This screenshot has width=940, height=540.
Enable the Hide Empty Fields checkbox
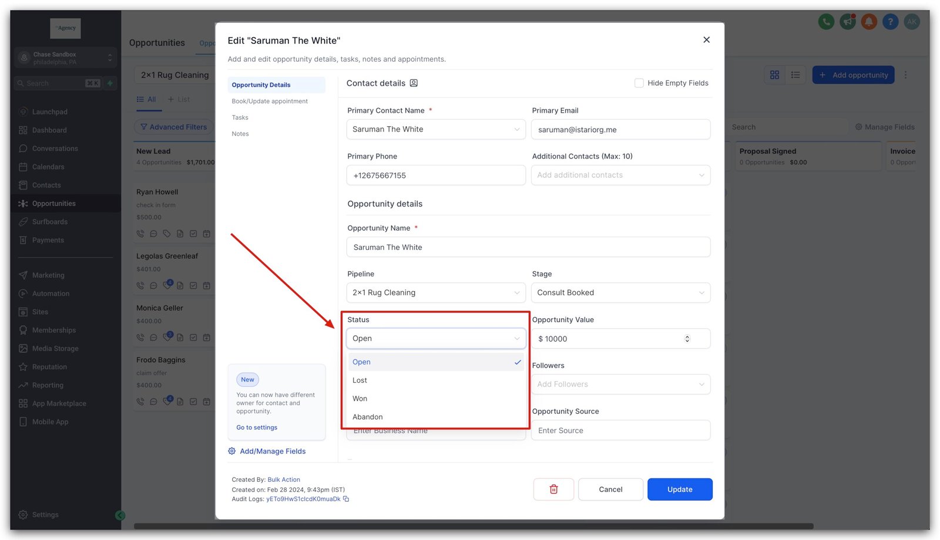click(639, 83)
